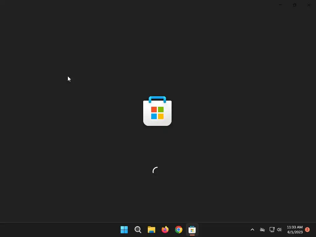
Task: Open network settings from the tray
Action: tap(272, 230)
